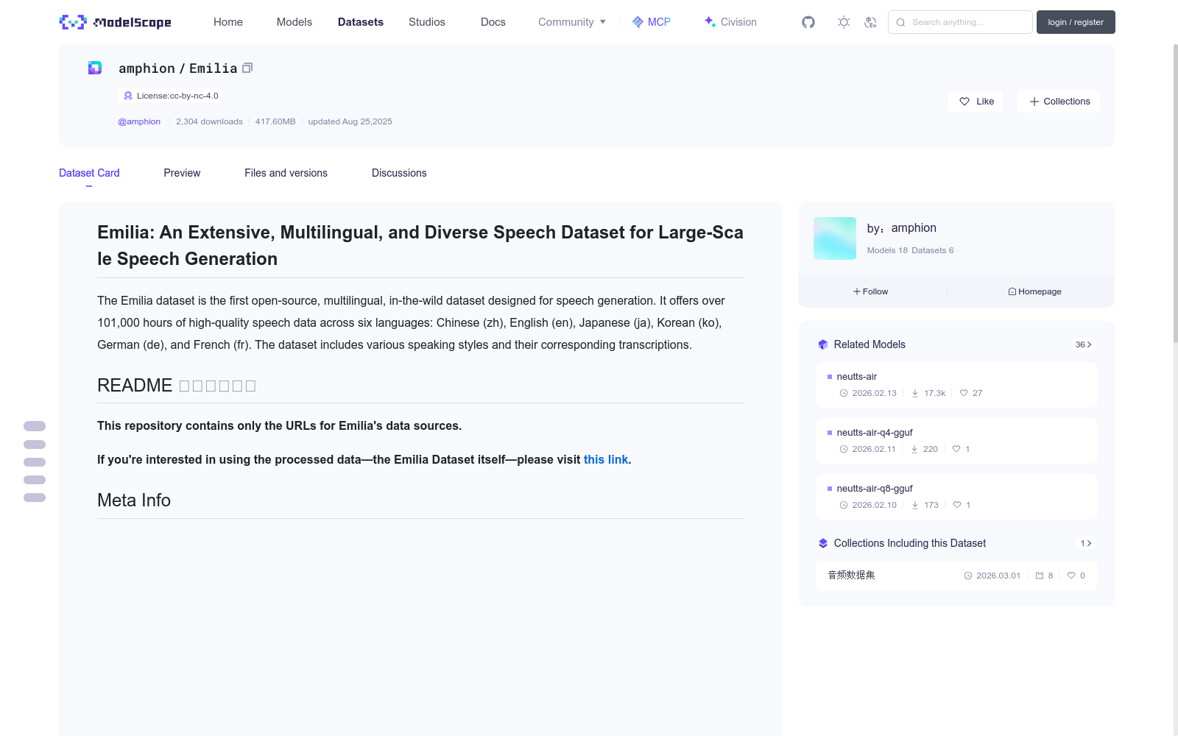Click the Civision sparkle icon

[x=710, y=22]
